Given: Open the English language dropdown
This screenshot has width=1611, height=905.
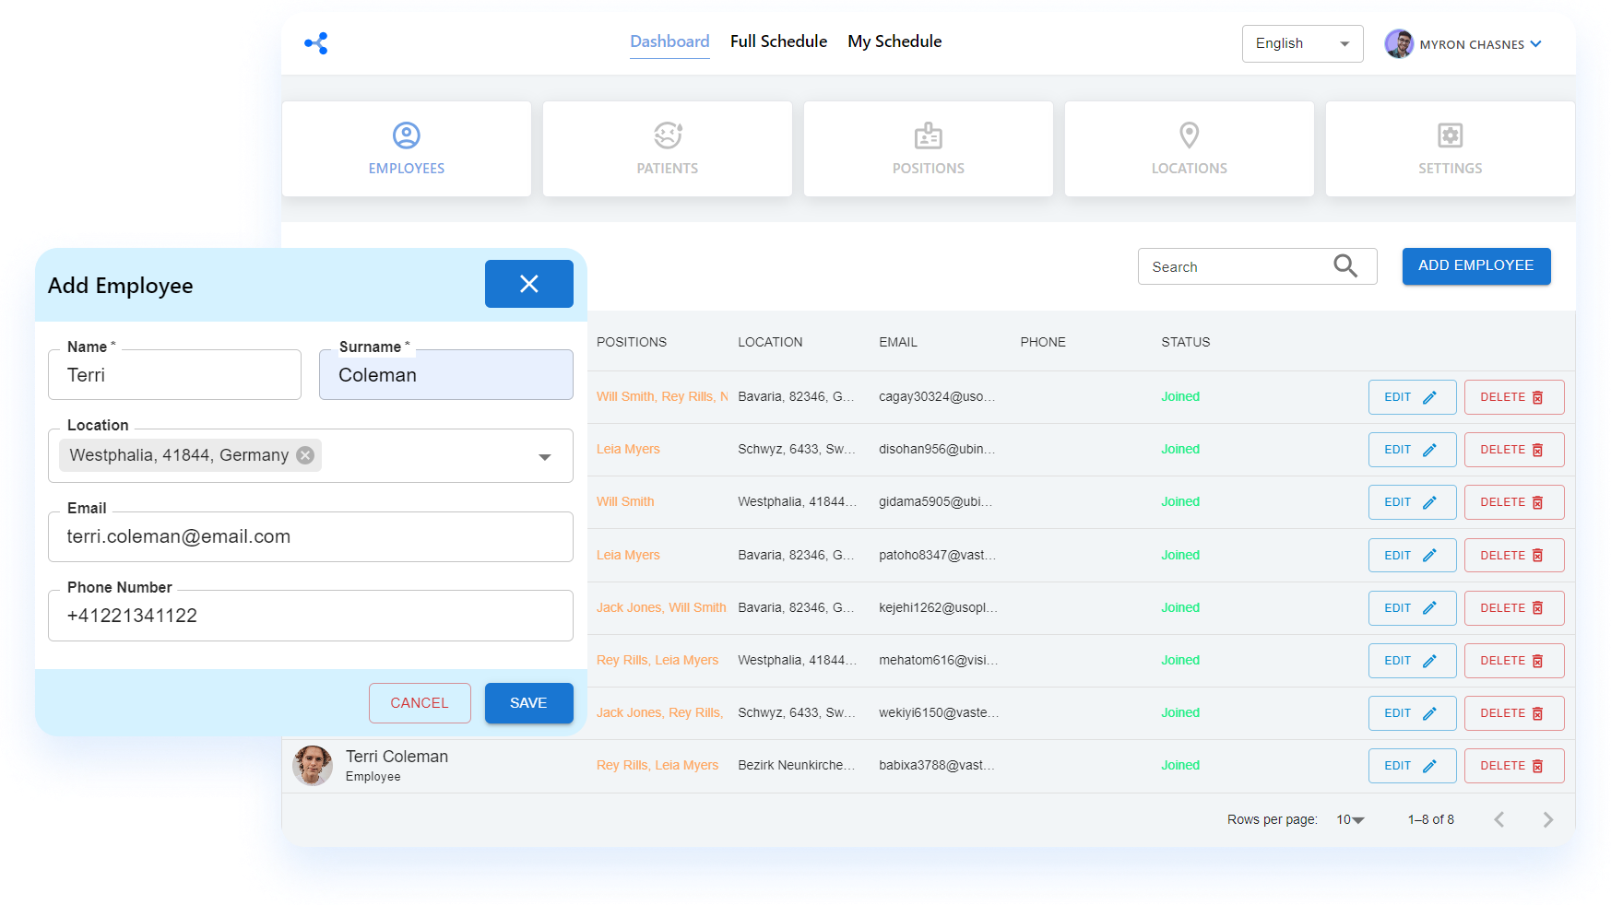Looking at the screenshot, I should 1301,43.
